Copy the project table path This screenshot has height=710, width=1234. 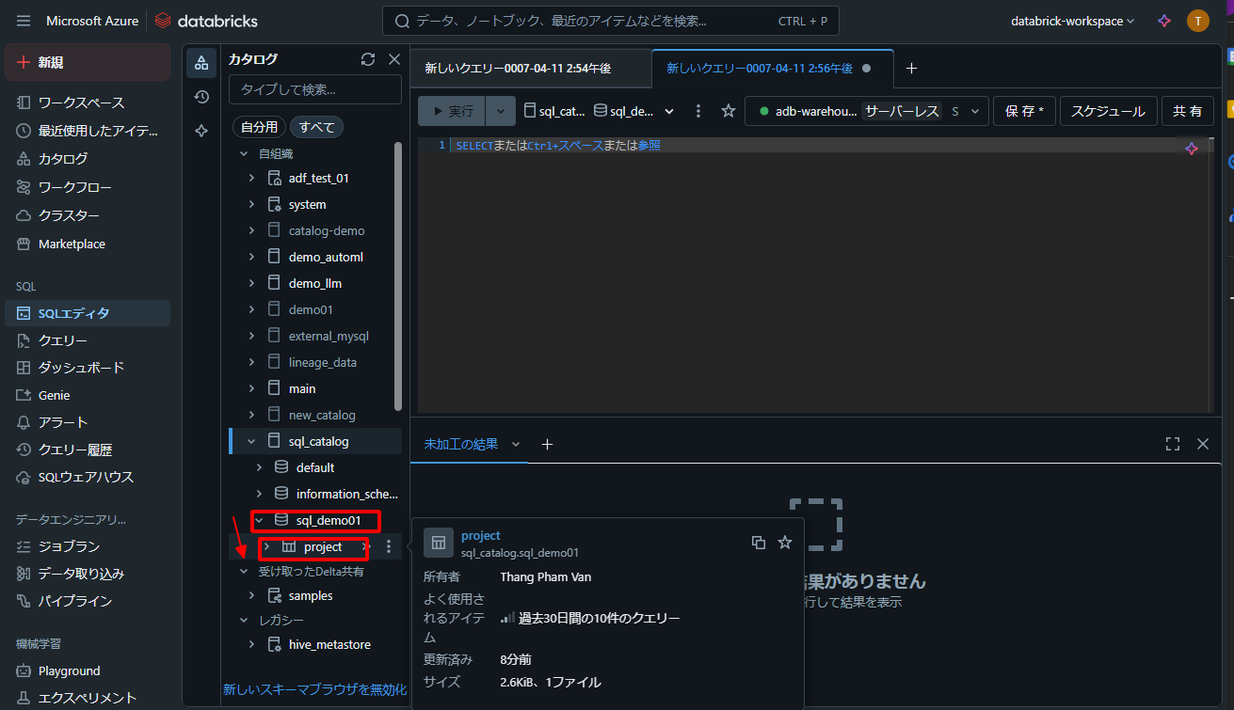click(x=759, y=542)
